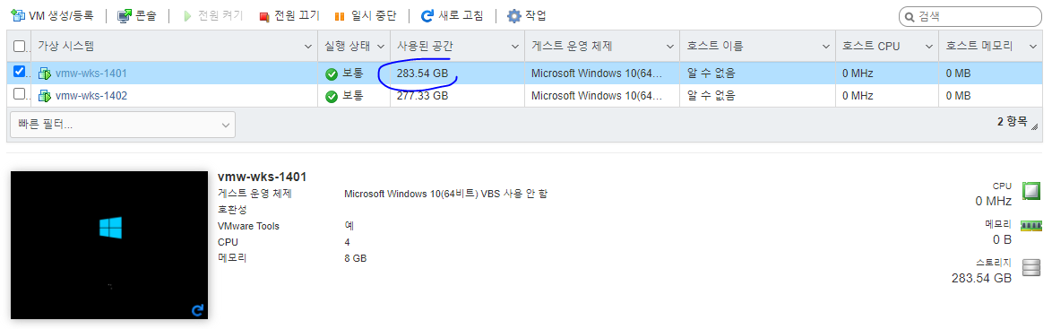The width and height of the screenshot is (1052, 329).
Task: Uncheck the vmw-wks-1401 row checkbox
Action: (x=19, y=71)
